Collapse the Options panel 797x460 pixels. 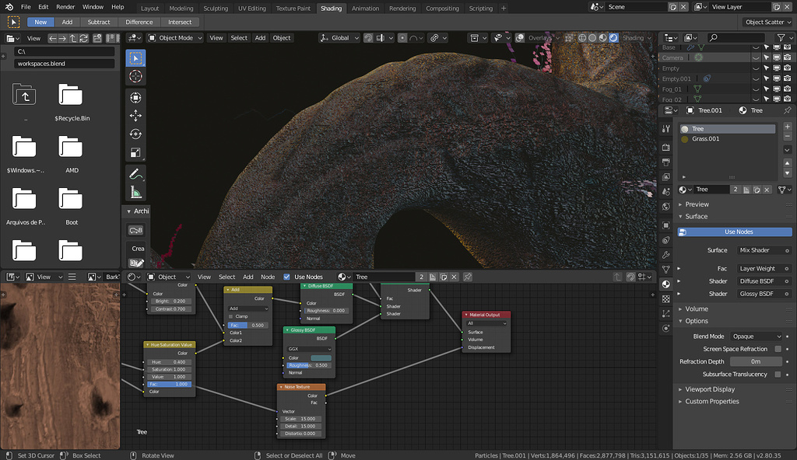[697, 321]
